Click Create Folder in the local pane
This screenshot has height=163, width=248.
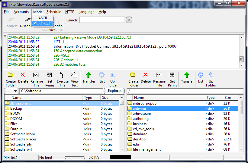click(10, 75)
